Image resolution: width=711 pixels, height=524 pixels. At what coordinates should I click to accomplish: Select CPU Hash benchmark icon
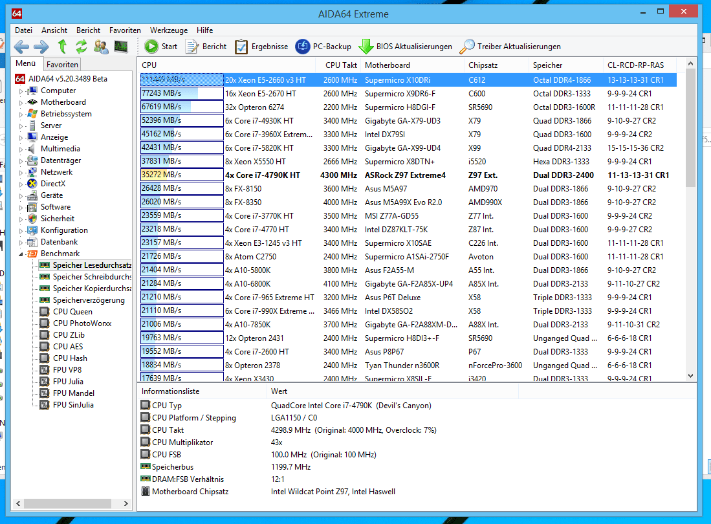tap(45, 358)
